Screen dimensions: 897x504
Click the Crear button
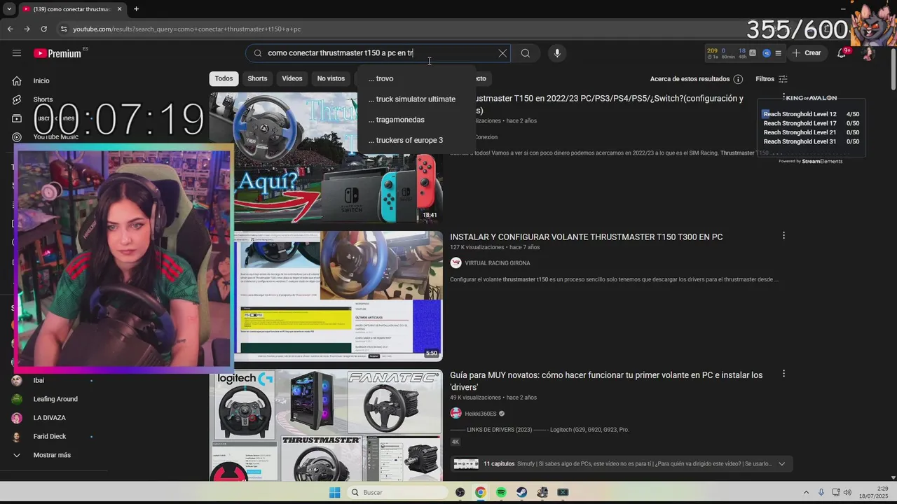(x=807, y=53)
